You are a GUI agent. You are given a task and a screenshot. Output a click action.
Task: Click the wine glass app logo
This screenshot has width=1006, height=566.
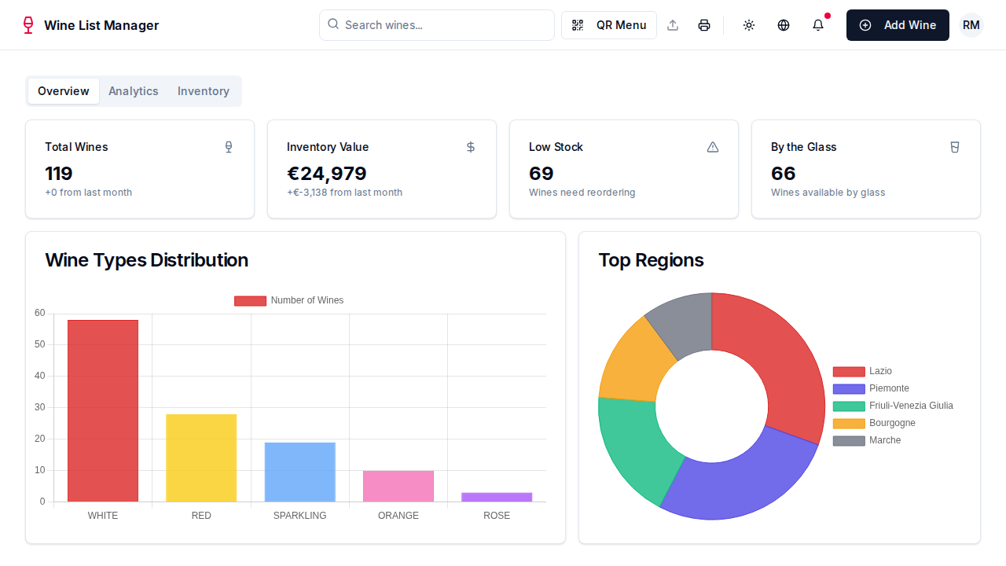(28, 25)
